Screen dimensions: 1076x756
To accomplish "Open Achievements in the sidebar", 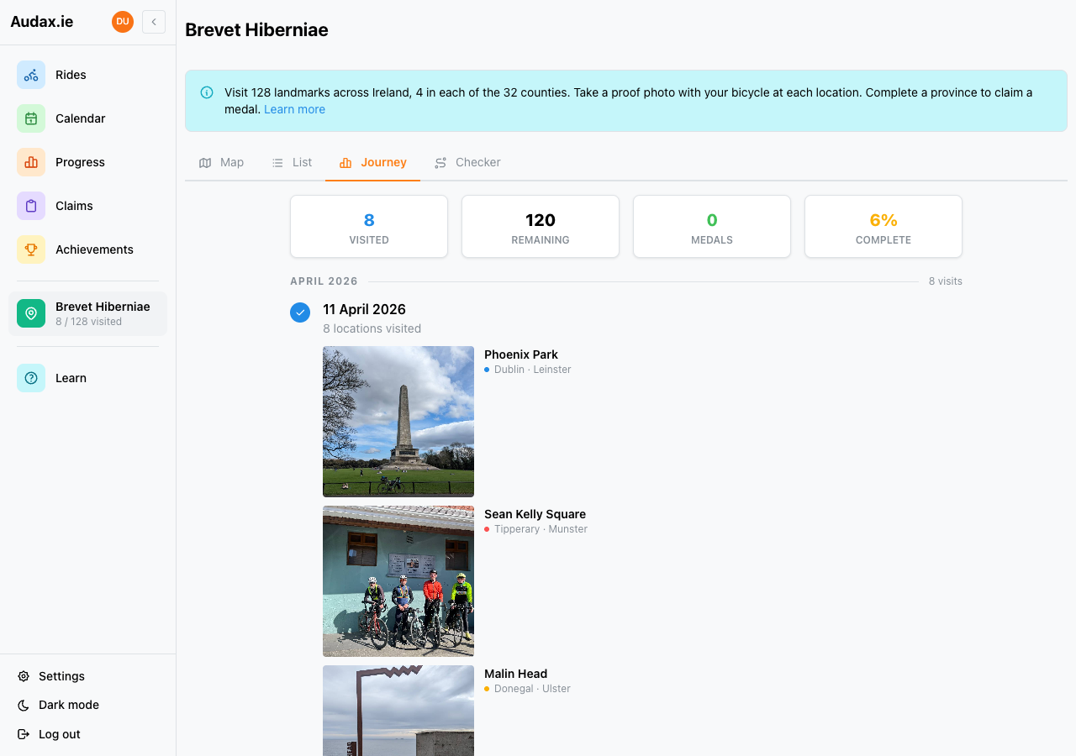I will coord(87,249).
